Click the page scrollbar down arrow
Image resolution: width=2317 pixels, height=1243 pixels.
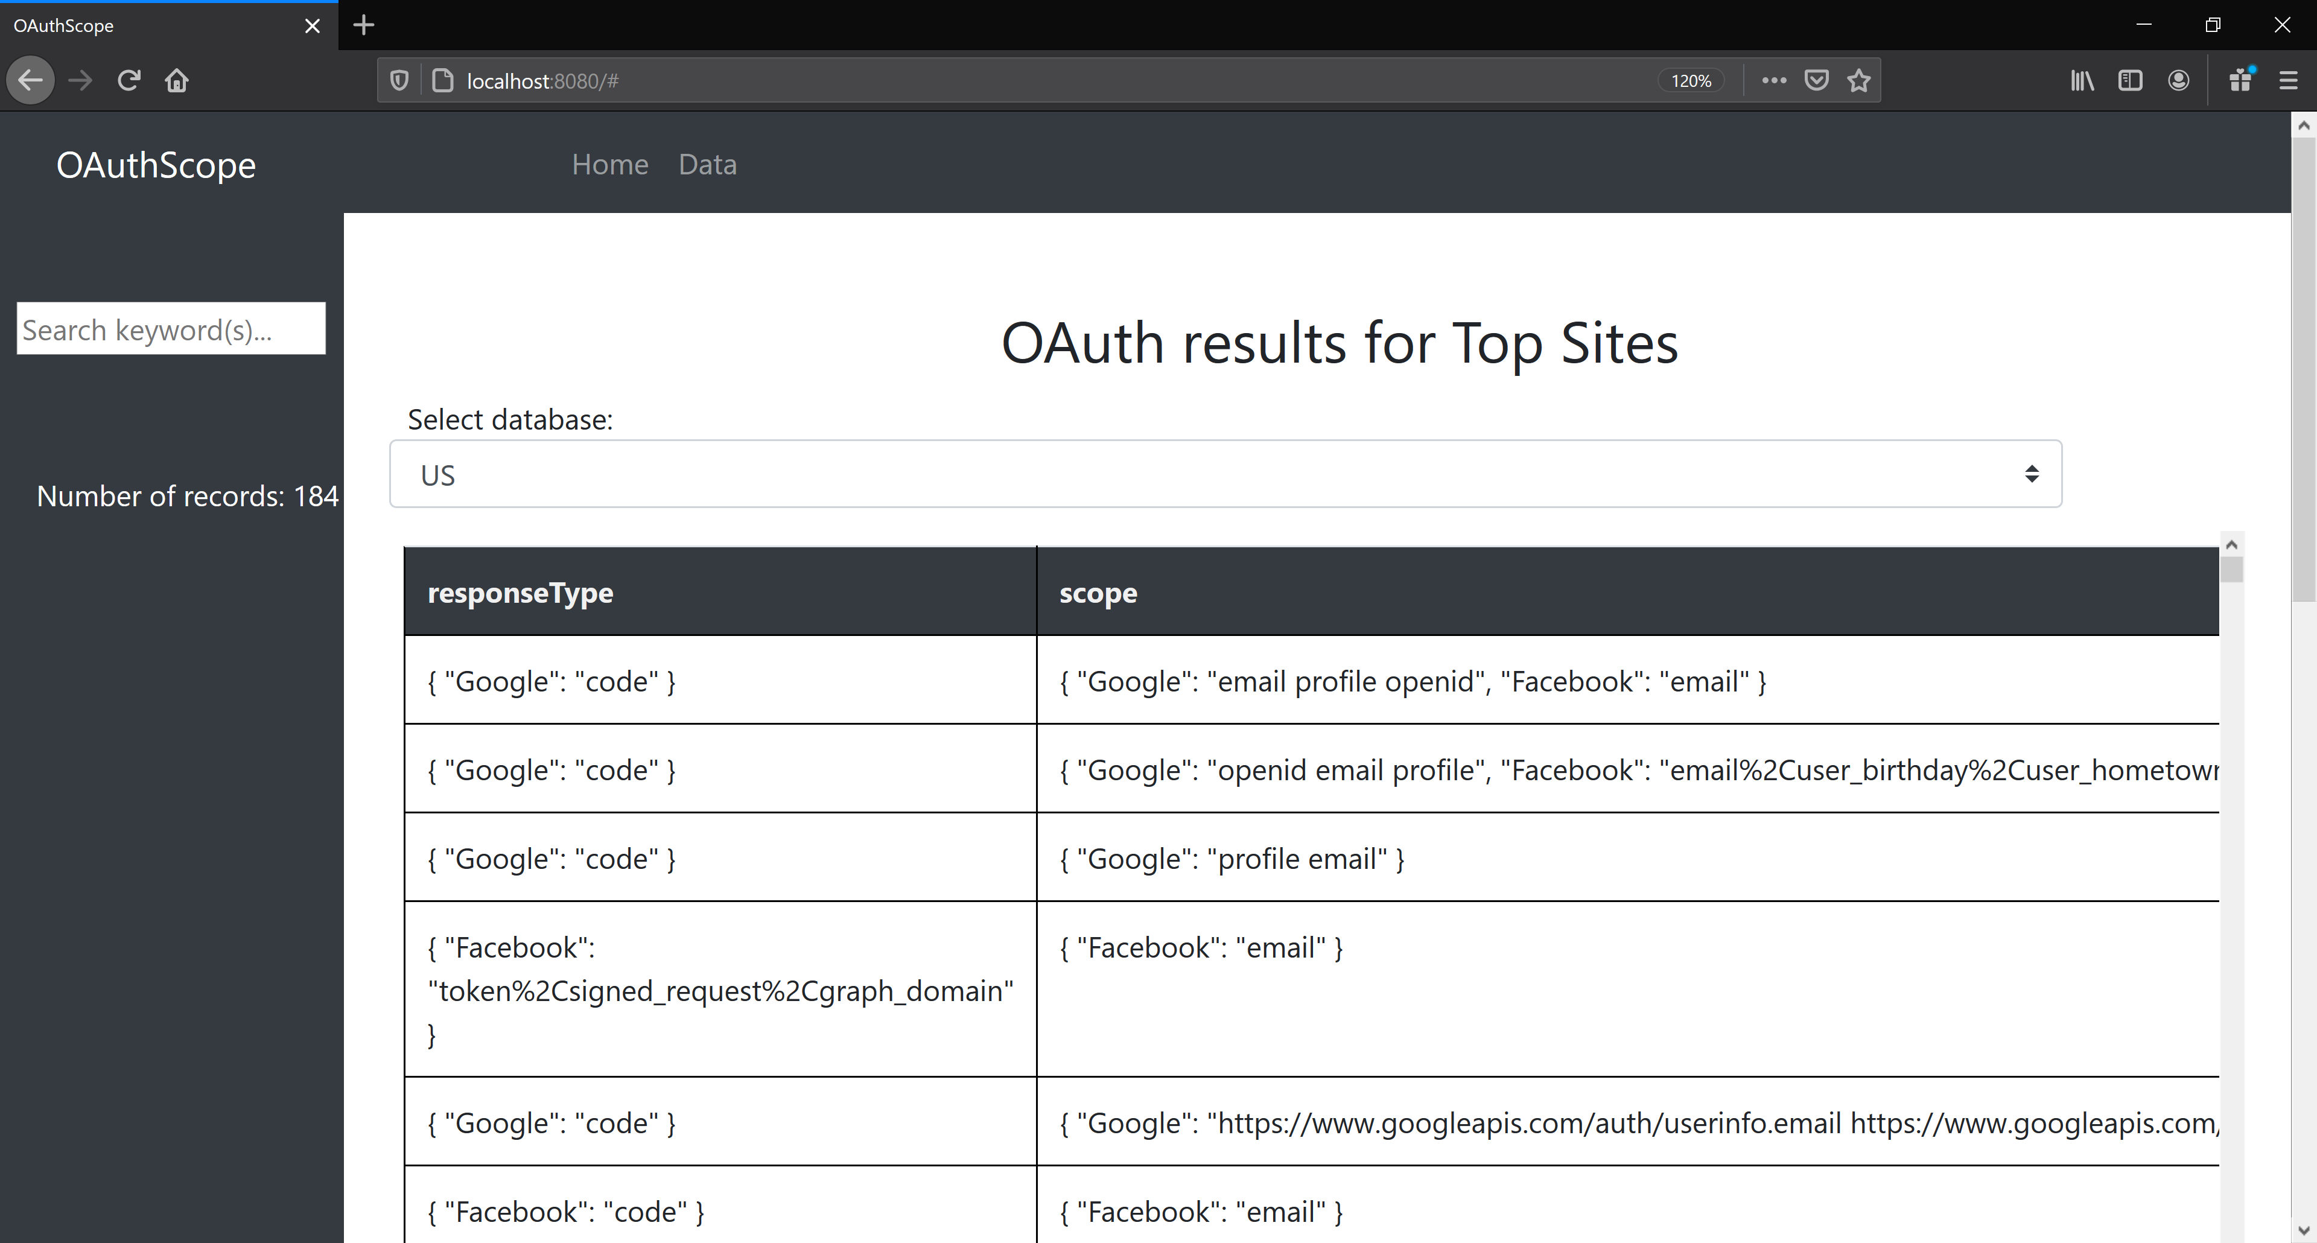tap(2304, 1230)
